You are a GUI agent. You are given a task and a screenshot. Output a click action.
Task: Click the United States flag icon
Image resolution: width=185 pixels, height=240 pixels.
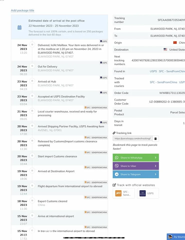pos(165,49)
